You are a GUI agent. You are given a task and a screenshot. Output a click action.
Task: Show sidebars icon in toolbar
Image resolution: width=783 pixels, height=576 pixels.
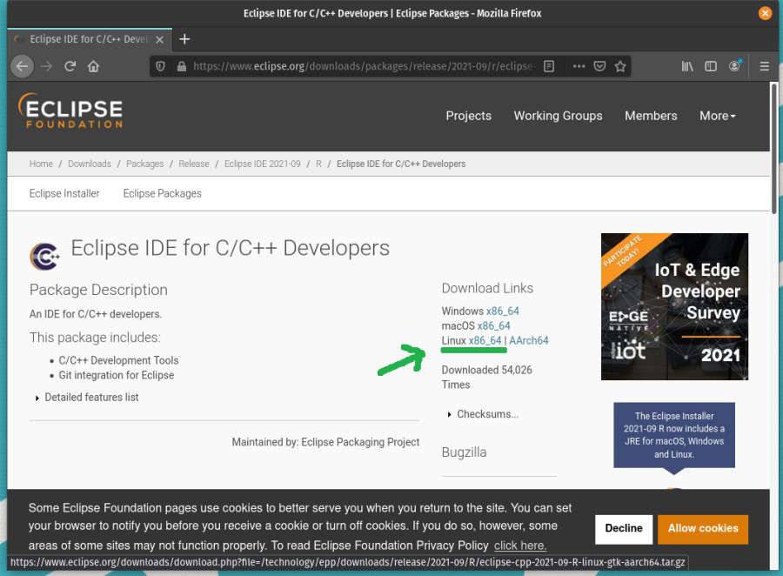(711, 66)
